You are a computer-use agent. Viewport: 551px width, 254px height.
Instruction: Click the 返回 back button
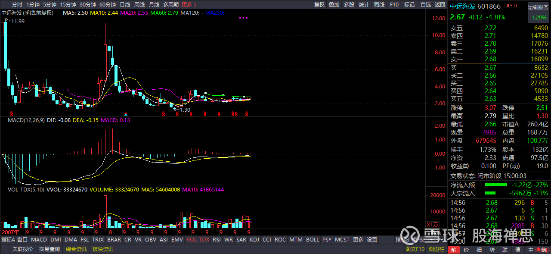point(440,4)
